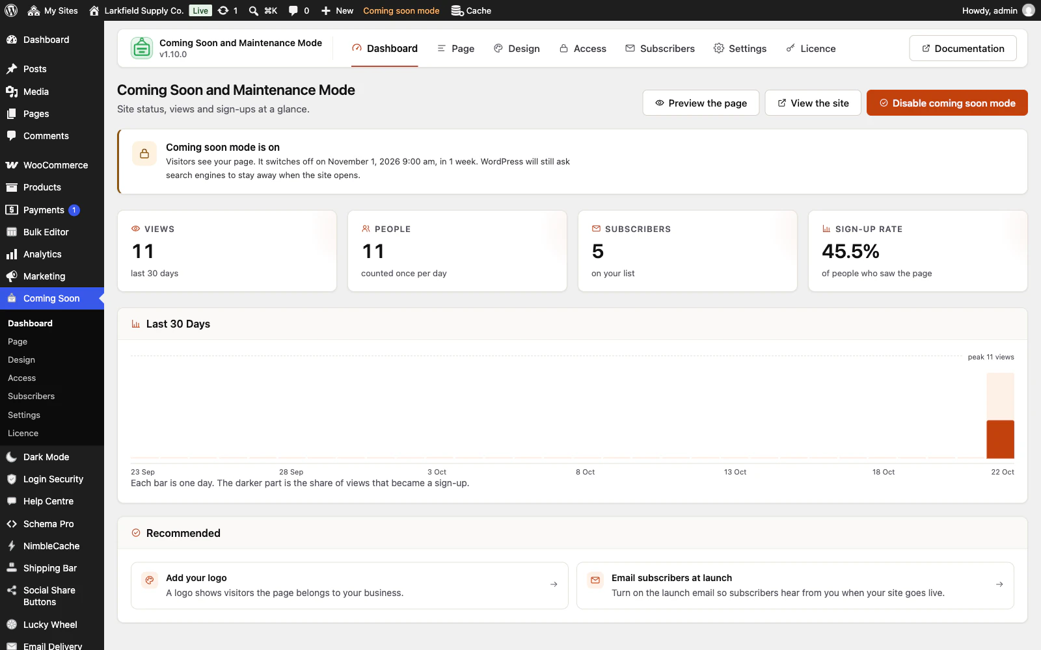Image resolution: width=1041 pixels, height=650 pixels.
Task: Open the Subscribers tab
Action: 660,49
